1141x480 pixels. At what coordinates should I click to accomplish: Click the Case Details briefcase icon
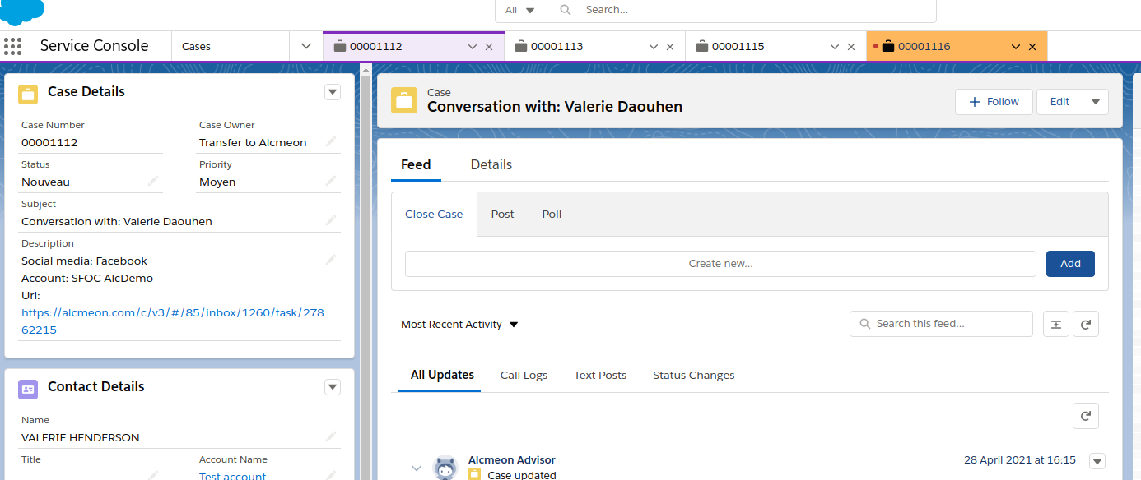coord(28,93)
